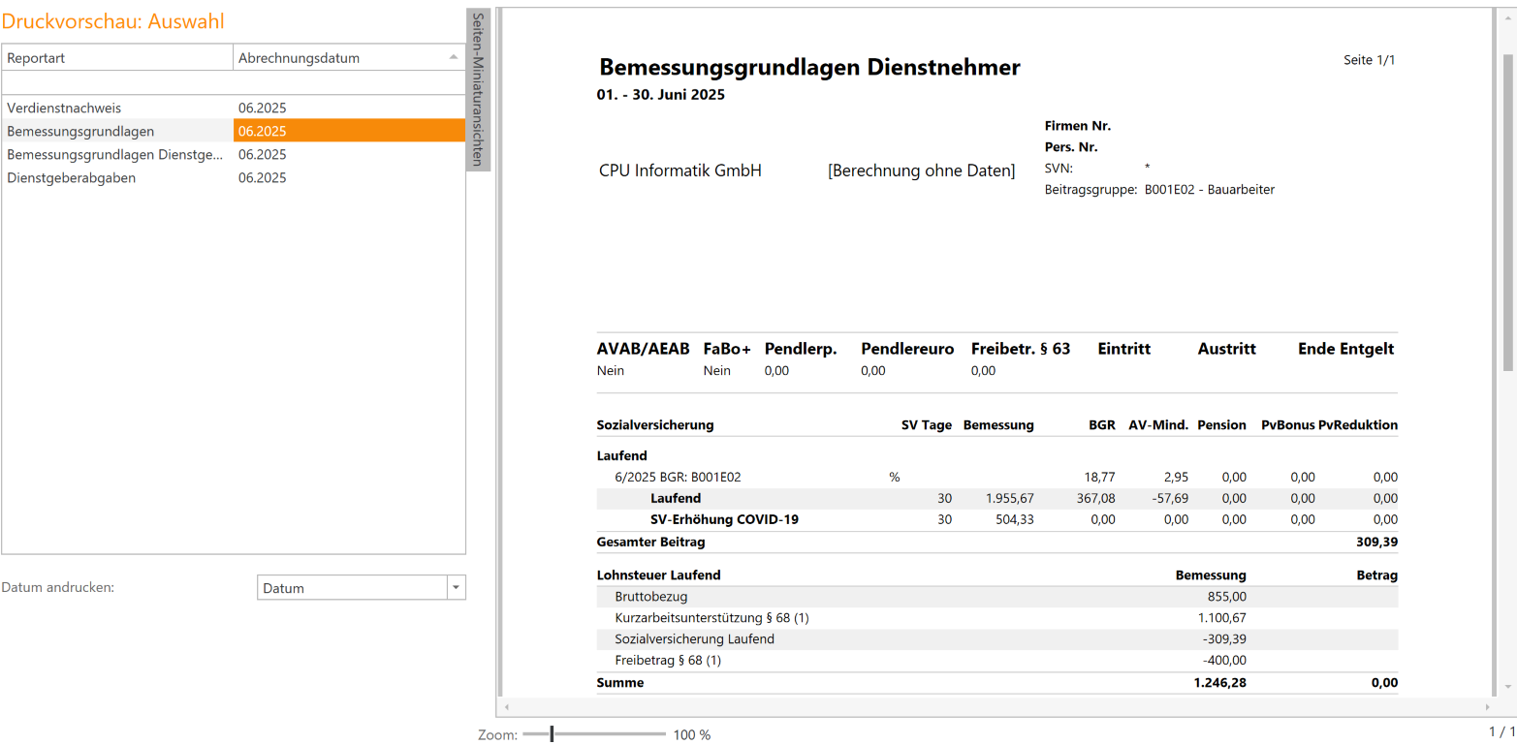Click the dropdown arrow beside "Datum"

456,586
